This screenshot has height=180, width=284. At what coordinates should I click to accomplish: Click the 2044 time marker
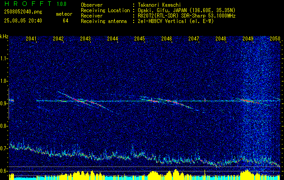(x=112, y=38)
